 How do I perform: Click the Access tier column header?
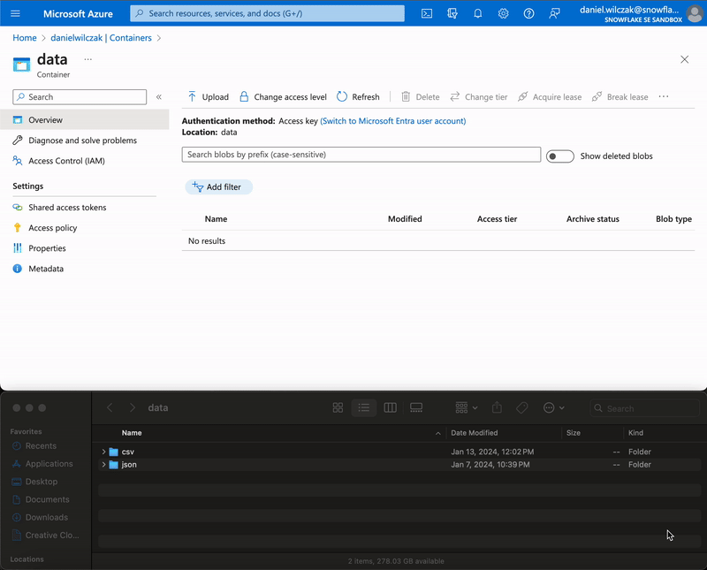pos(497,219)
